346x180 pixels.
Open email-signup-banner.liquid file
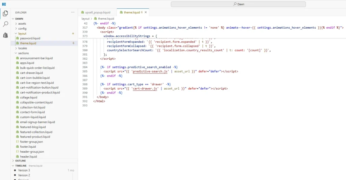pyautogui.click(x=37, y=122)
